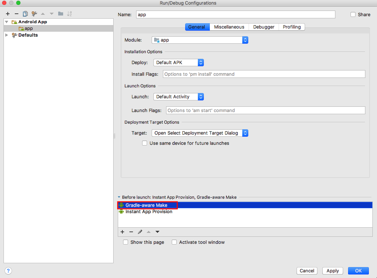This screenshot has width=377, height=278.
Task: Remove the selected run configuration
Action: (x=16, y=14)
